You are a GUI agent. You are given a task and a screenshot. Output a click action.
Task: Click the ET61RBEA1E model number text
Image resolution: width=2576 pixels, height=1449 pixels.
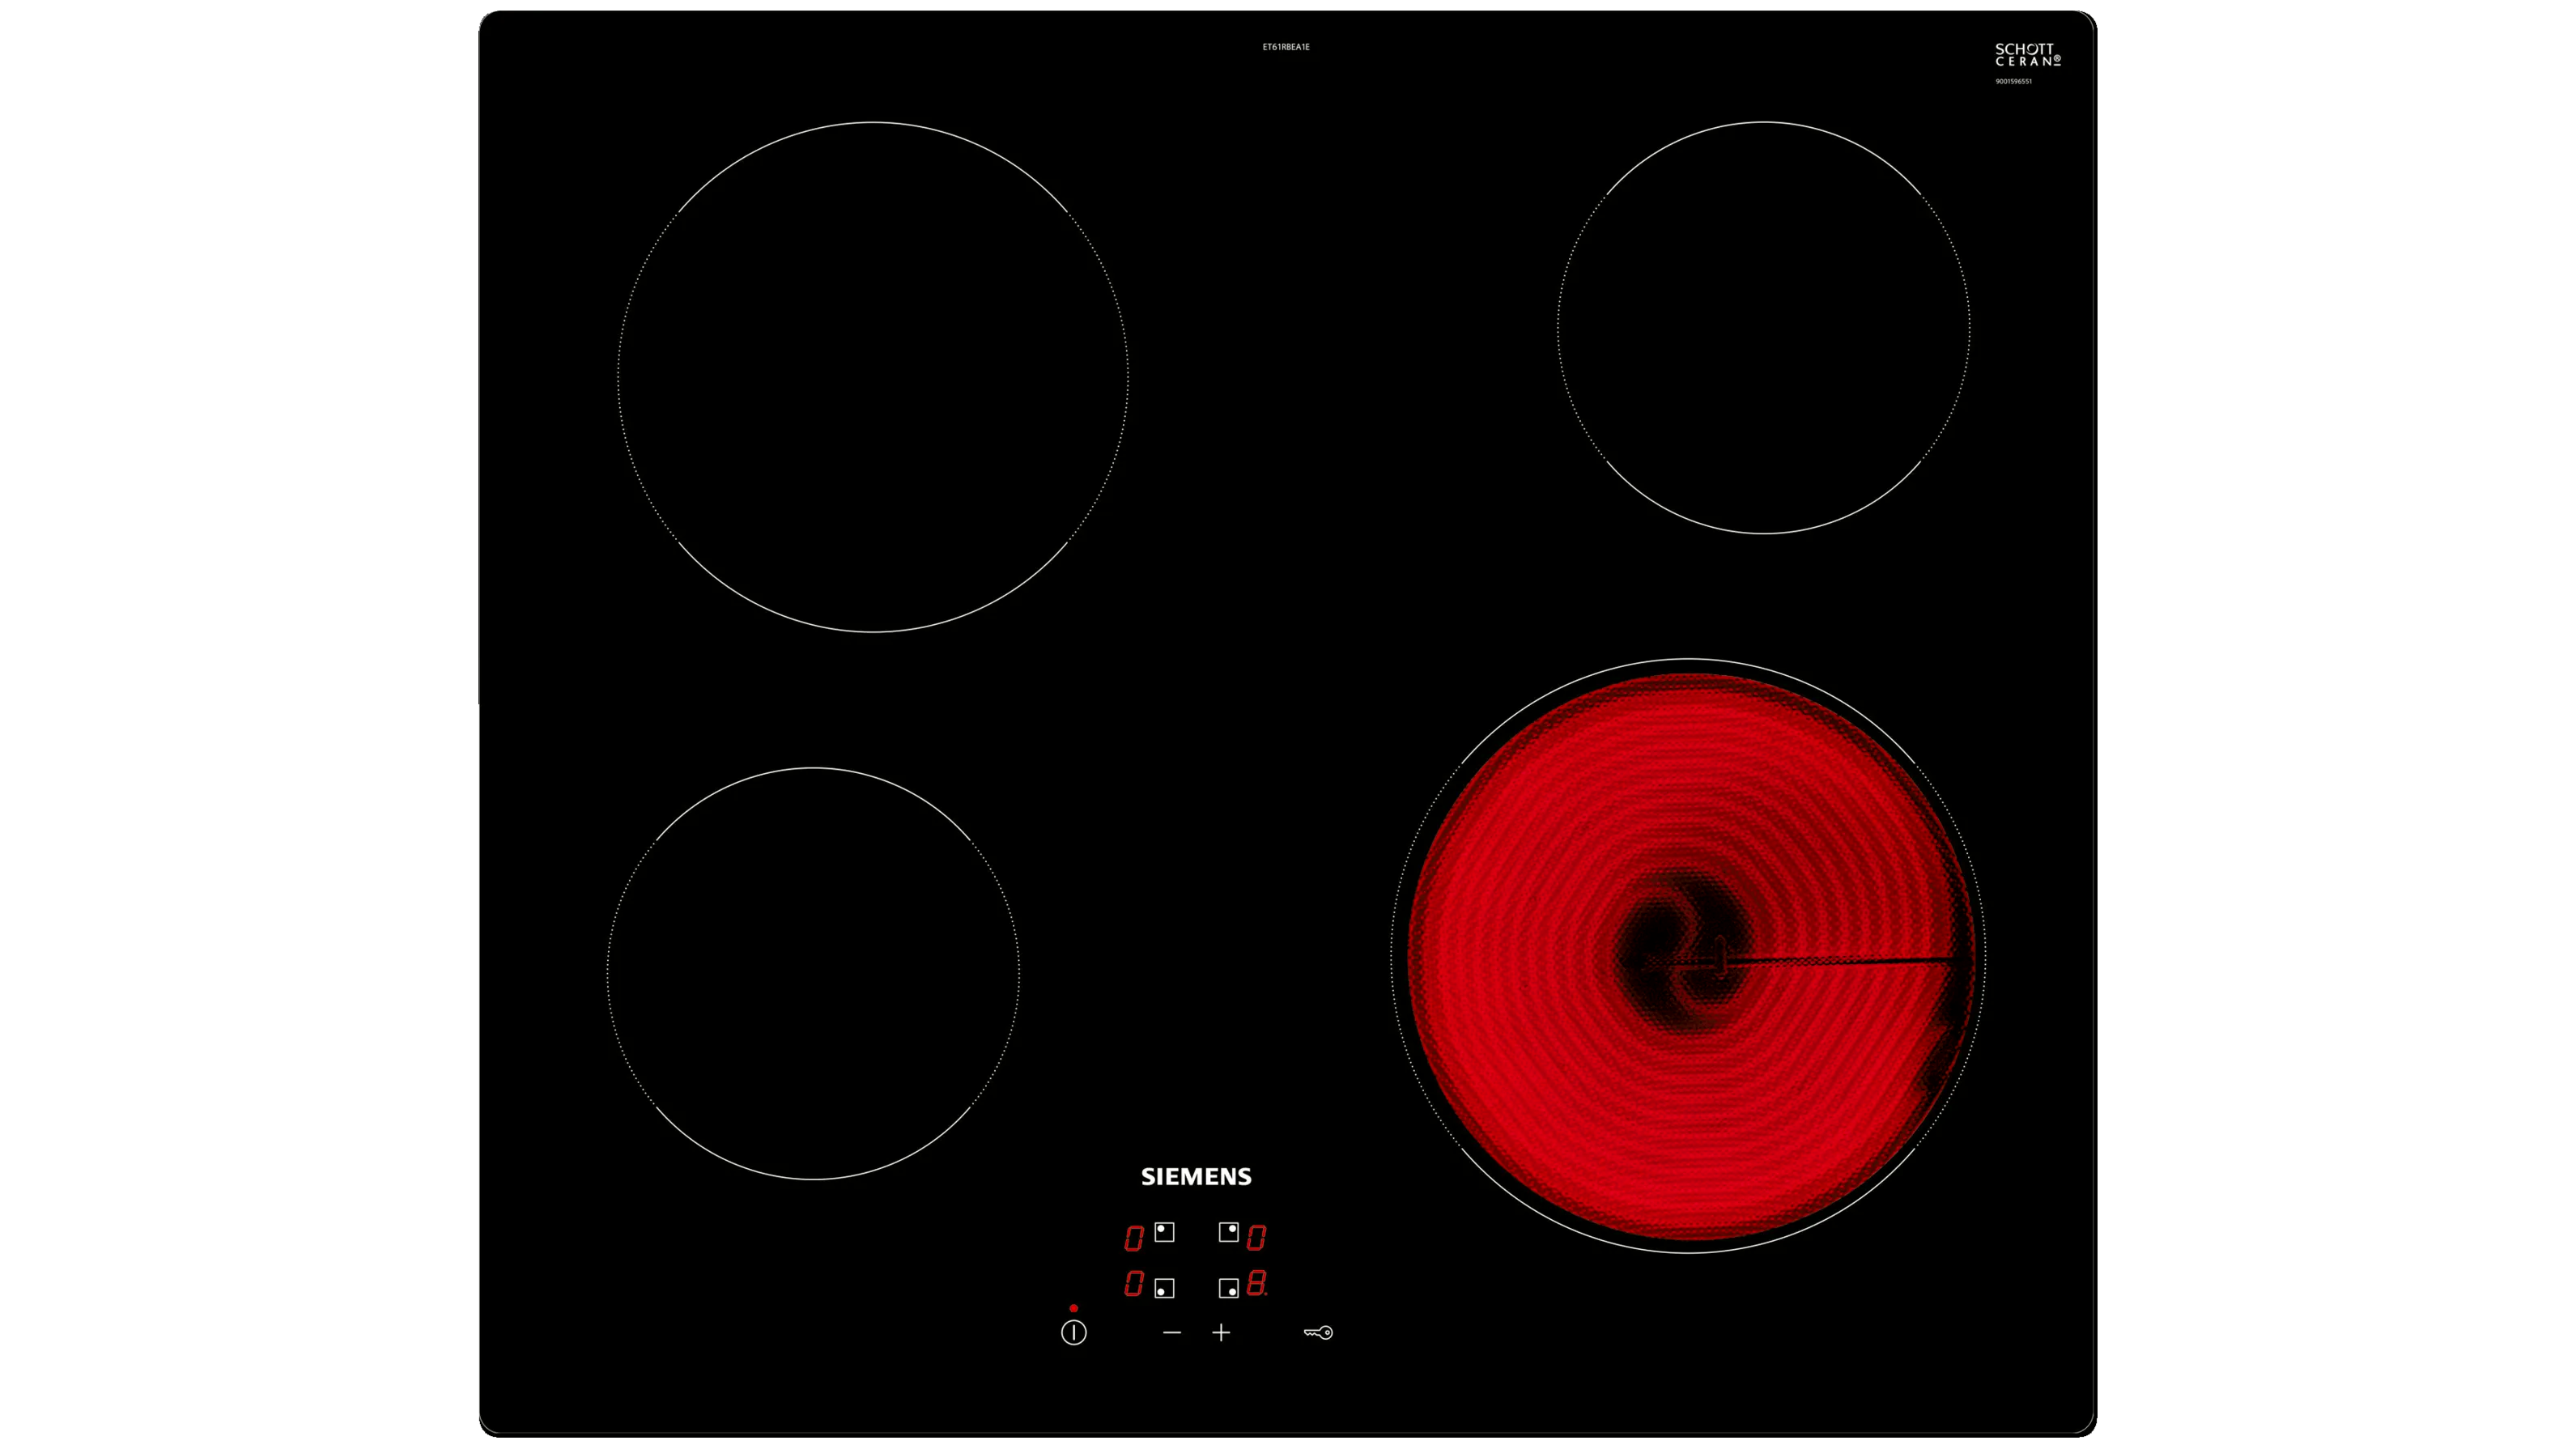tap(1286, 47)
